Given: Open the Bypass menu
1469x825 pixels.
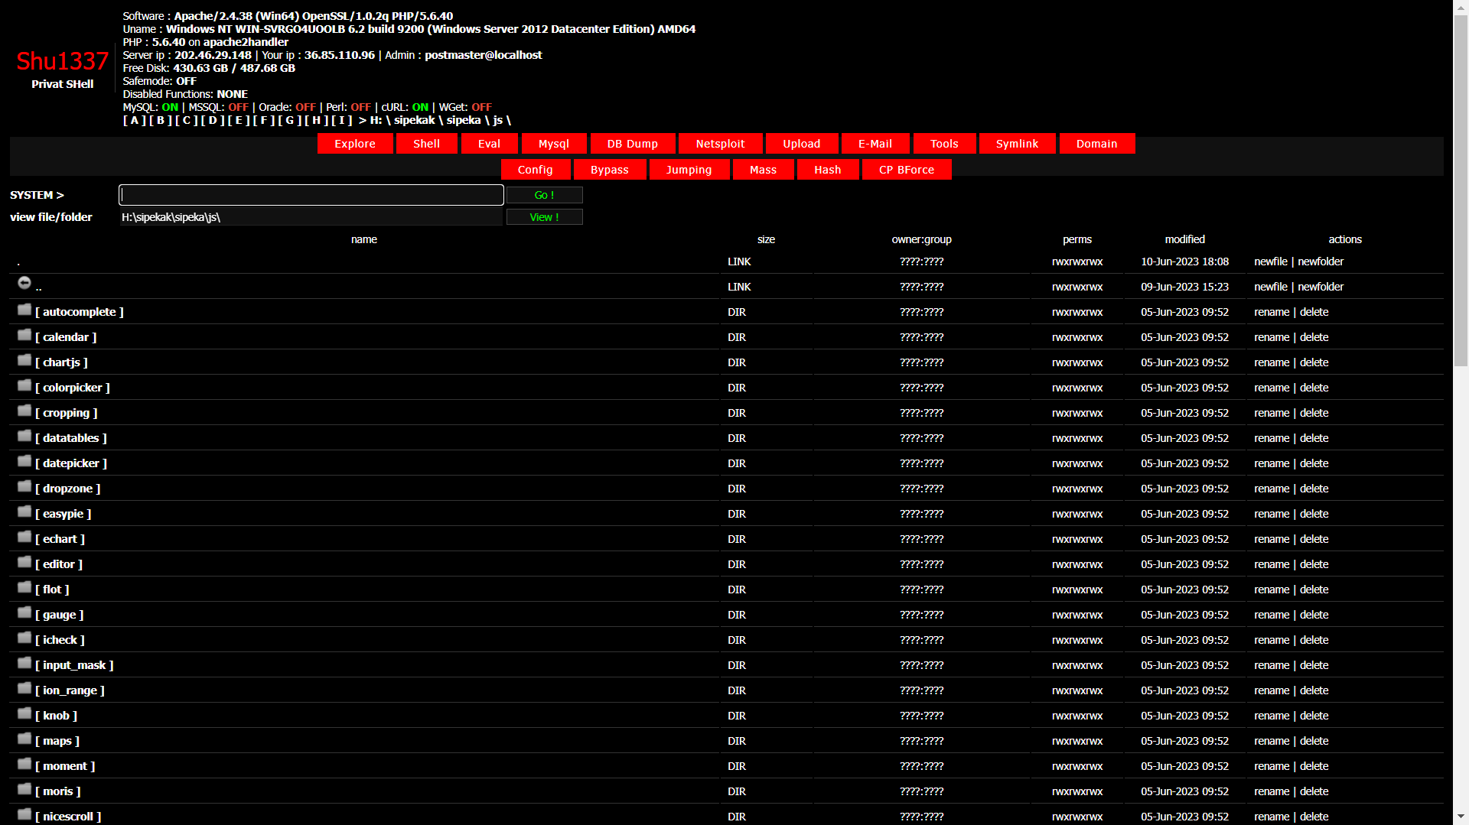Looking at the screenshot, I should point(610,170).
